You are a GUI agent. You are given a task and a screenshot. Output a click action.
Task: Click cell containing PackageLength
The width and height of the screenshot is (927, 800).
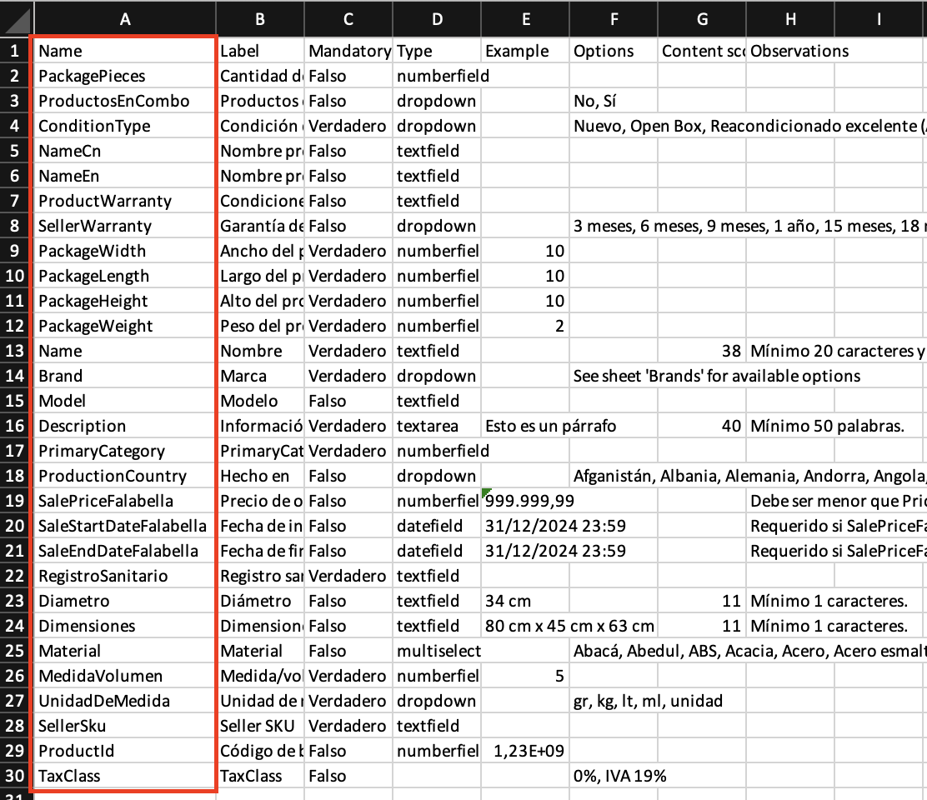pos(125,276)
